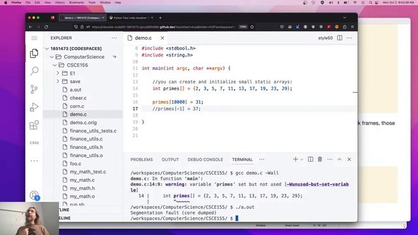Open Explorer panel more actions ellipsis
418x235 pixels.
click(x=114, y=38)
